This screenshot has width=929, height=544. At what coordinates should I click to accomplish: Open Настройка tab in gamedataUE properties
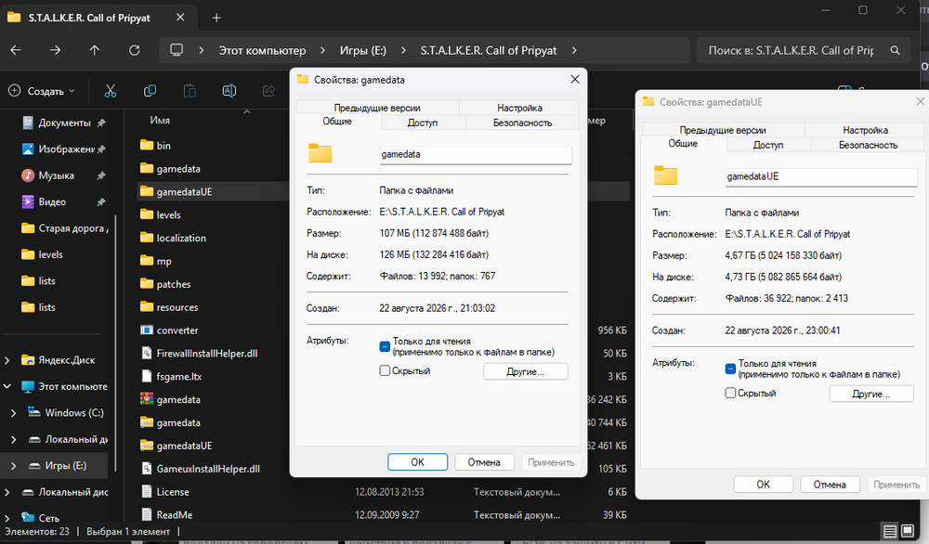[866, 130]
